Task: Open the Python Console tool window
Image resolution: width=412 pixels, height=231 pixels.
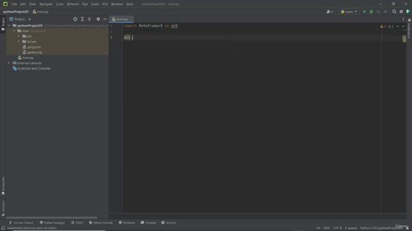Action: tap(100, 223)
